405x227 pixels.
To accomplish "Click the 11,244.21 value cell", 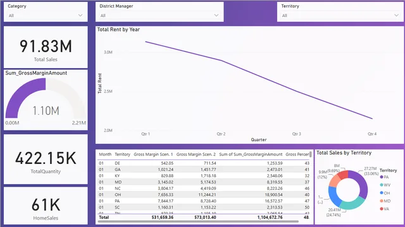I will click(207, 195).
